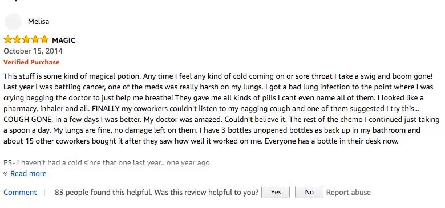Click the Verified Purchase label
Image resolution: width=445 pixels, height=208 pixels.
[x=31, y=62]
